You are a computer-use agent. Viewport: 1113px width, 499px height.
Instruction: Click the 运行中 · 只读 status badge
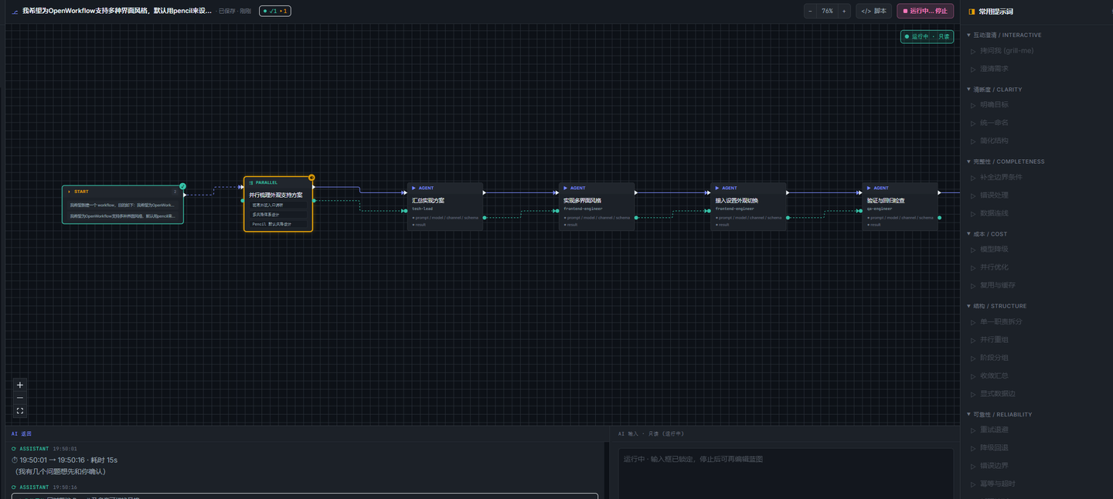click(927, 36)
